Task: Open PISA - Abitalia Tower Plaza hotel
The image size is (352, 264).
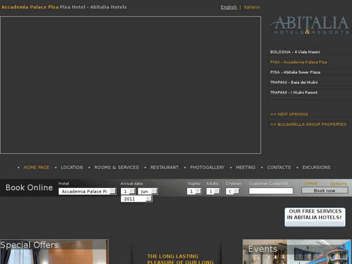Action: coord(295,72)
